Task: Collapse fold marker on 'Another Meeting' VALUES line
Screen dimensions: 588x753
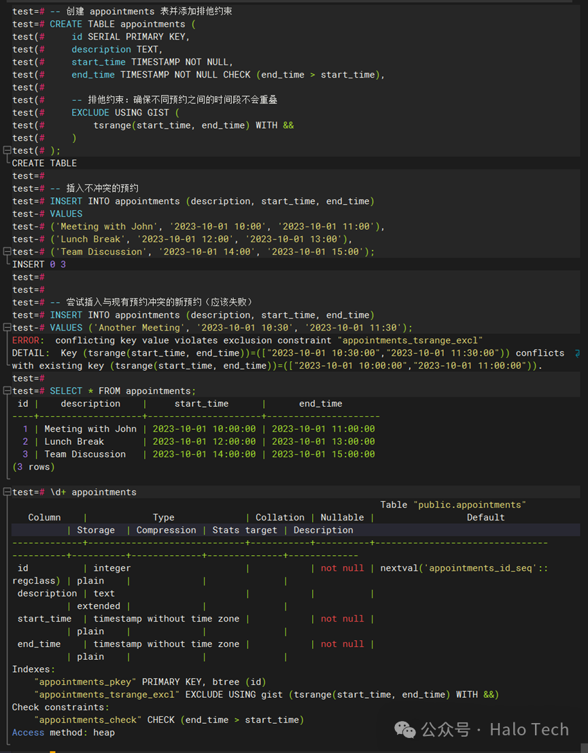Action: (7, 327)
